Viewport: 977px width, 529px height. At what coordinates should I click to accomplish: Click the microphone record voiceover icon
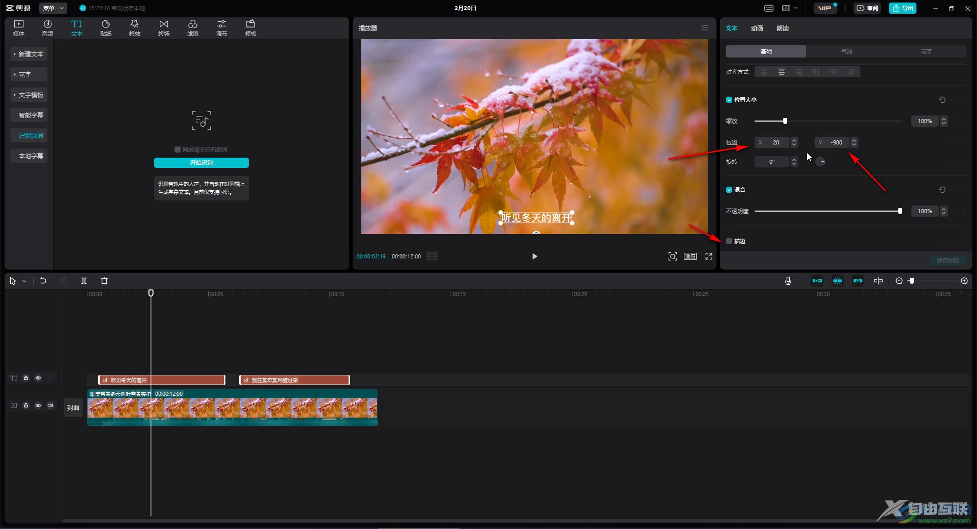click(x=788, y=281)
